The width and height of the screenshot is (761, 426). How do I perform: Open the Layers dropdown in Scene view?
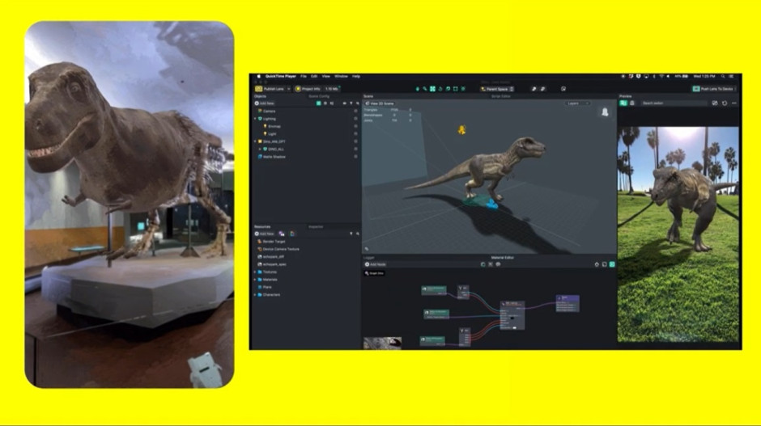click(577, 103)
